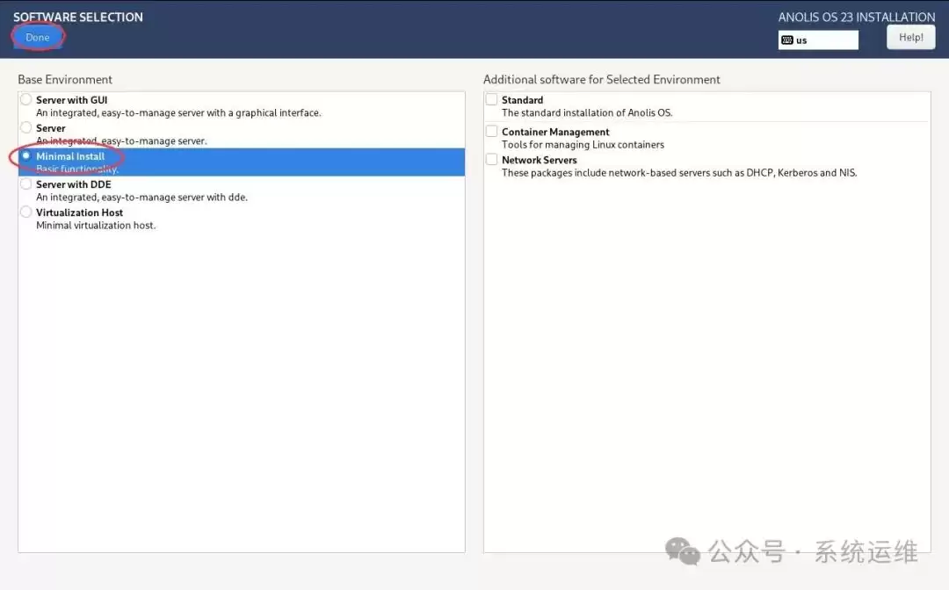Viewport: 949px width, 590px height.
Task: Click the 'Network Servers' label
Action: click(540, 160)
